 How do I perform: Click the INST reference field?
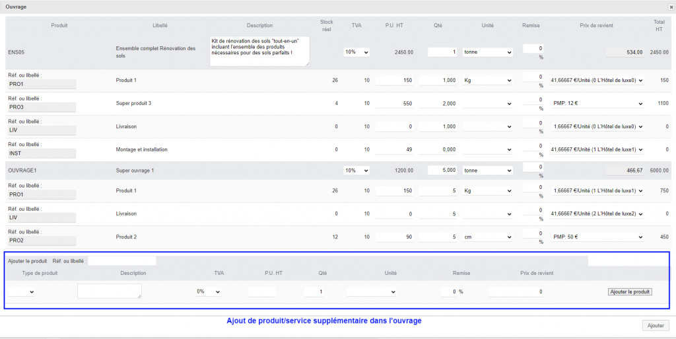click(x=42, y=153)
